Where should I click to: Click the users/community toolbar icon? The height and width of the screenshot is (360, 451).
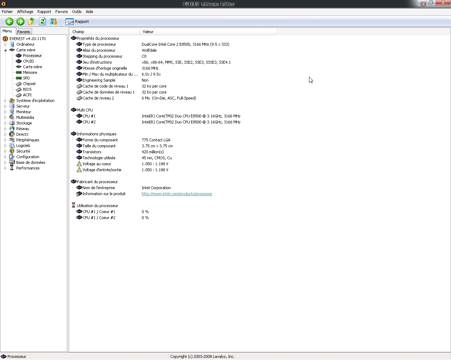54,21
